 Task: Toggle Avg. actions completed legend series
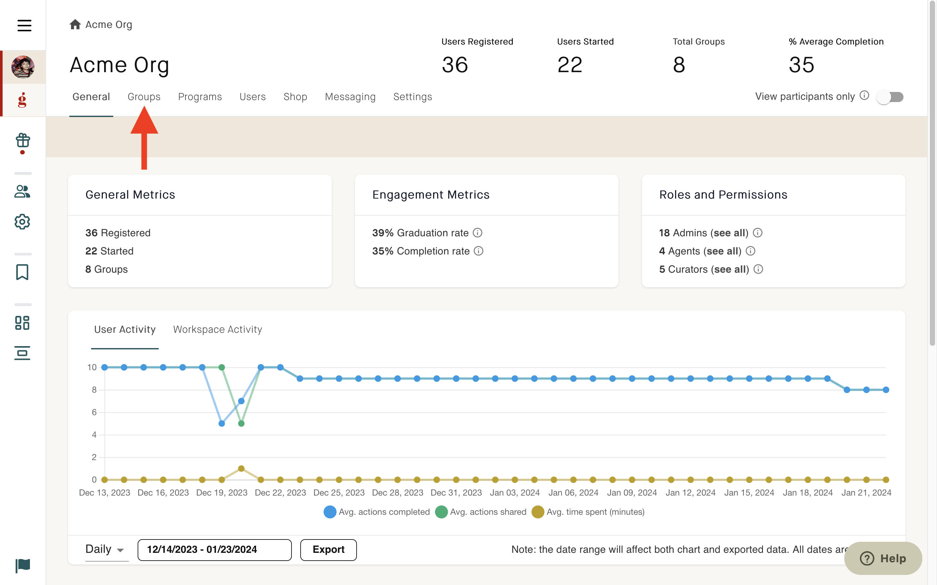[377, 512]
